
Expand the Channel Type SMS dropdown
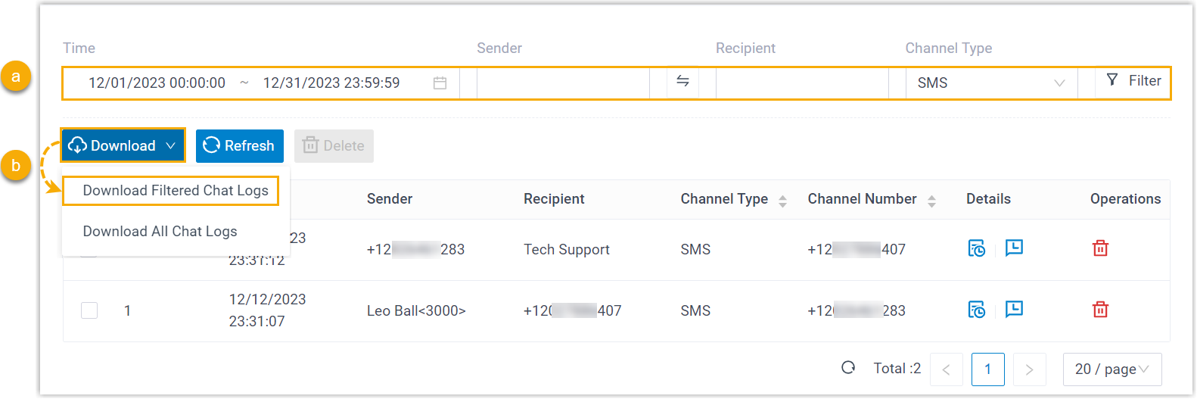tap(991, 83)
